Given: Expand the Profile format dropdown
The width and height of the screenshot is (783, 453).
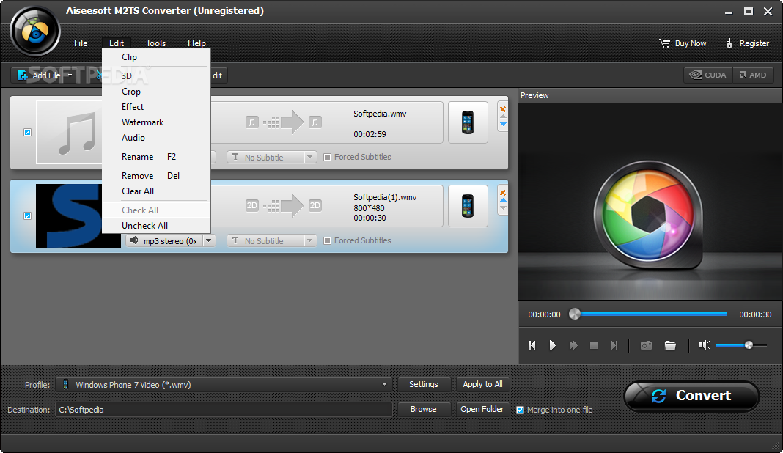Looking at the screenshot, I should pyautogui.click(x=384, y=385).
